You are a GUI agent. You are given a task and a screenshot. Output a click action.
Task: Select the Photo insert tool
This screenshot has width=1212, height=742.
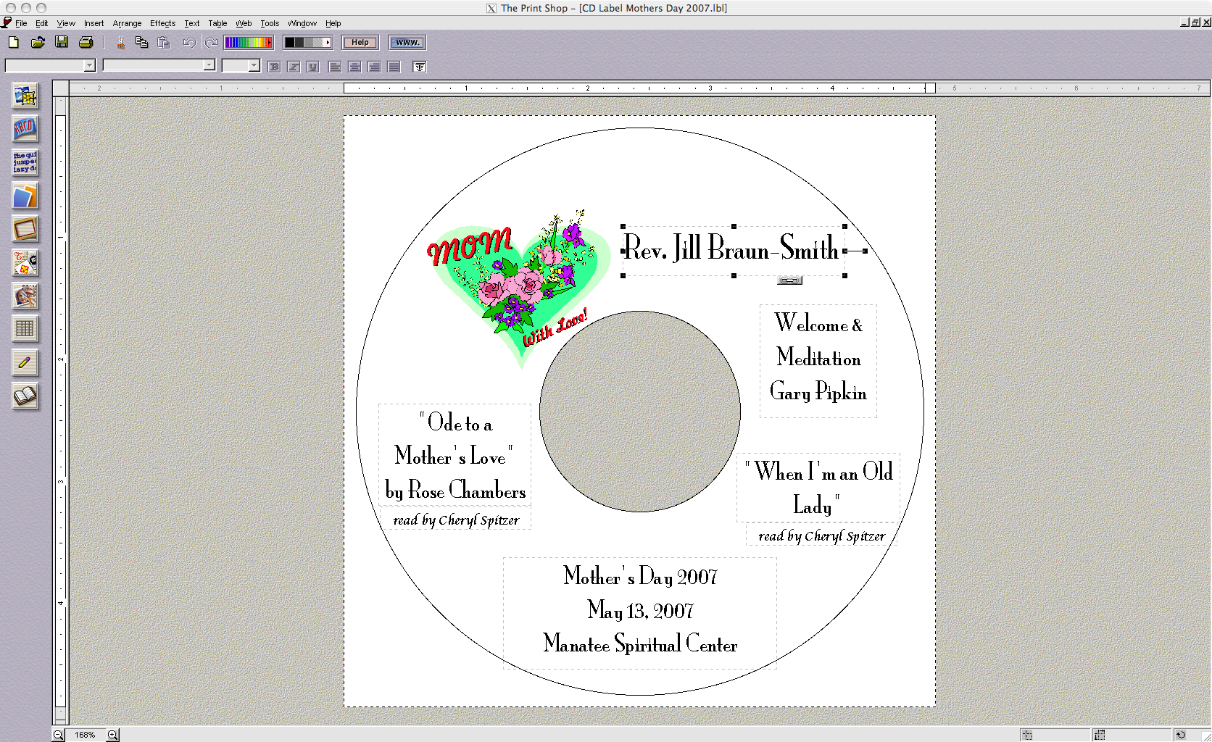(x=25, y=196)
